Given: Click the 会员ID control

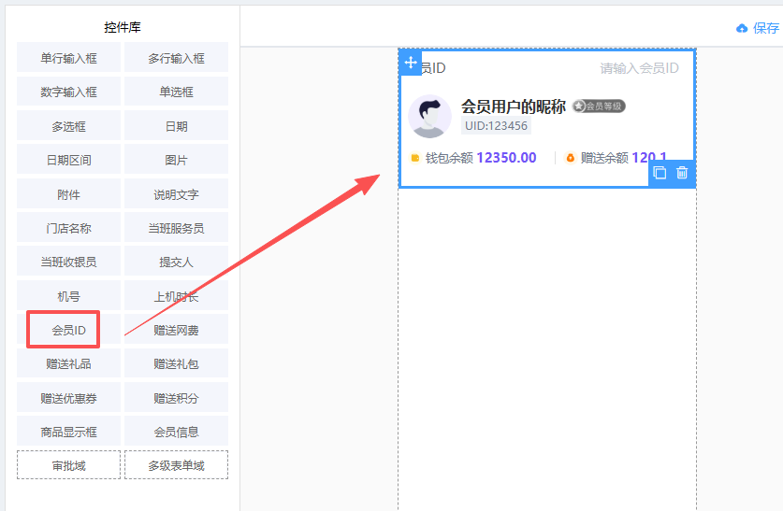Looking at the screenshot, I should (x=69, y=330).
